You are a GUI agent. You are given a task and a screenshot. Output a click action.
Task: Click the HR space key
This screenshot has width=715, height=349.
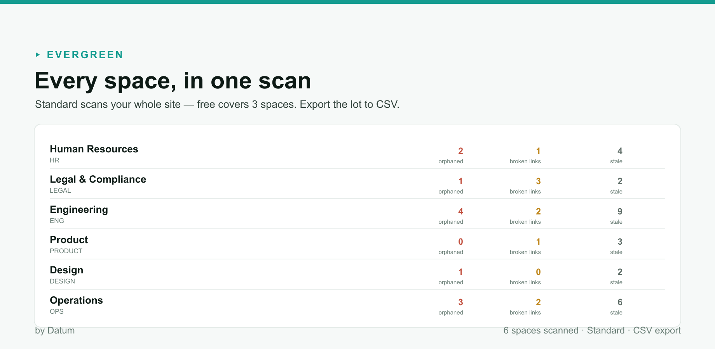[54, 160]
